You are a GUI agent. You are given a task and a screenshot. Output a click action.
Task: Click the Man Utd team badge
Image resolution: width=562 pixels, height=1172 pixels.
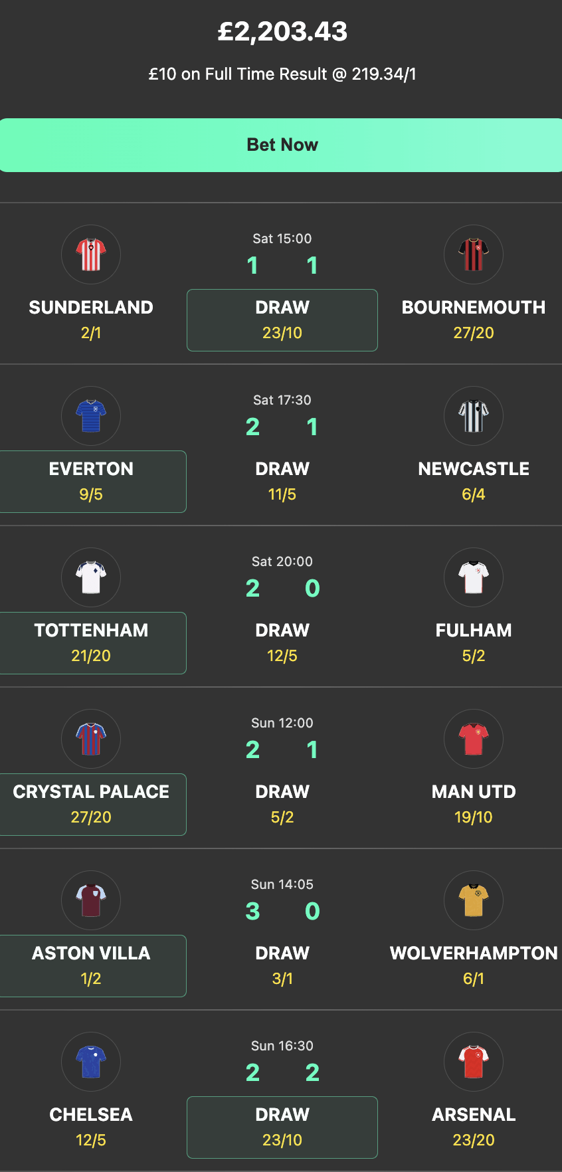pyautogui.click(x=474, y=739)
